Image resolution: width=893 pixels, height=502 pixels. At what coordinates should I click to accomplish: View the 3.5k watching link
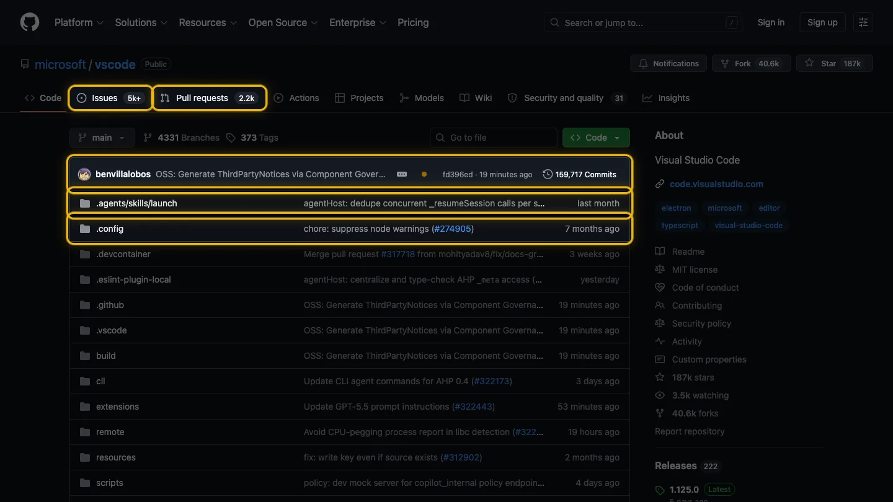692,395
